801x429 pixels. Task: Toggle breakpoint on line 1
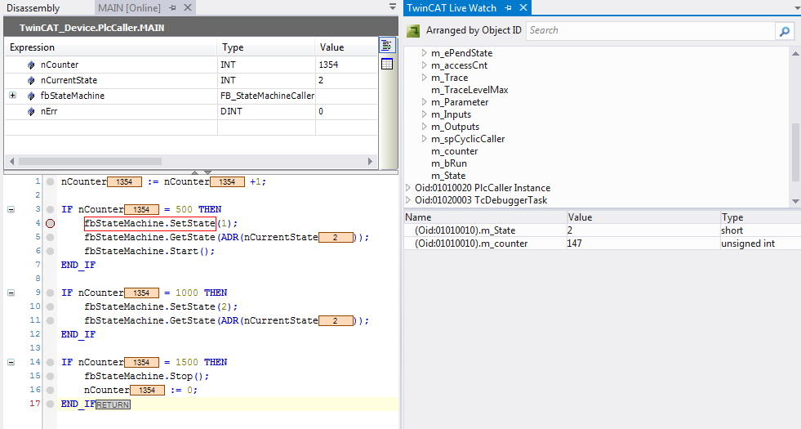tap(50, 182)
